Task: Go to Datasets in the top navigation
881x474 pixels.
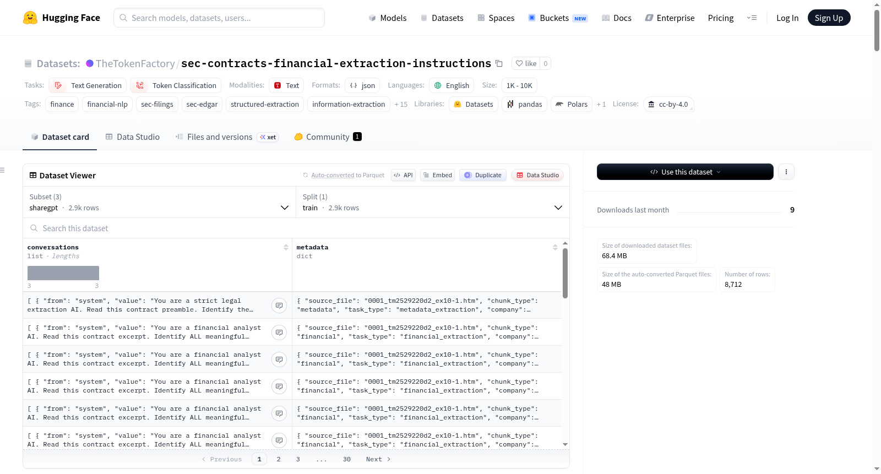Action: tap(442, 18)
